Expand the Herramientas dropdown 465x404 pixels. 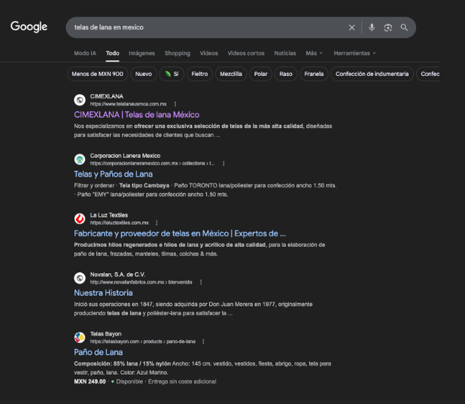click(354, 53)
